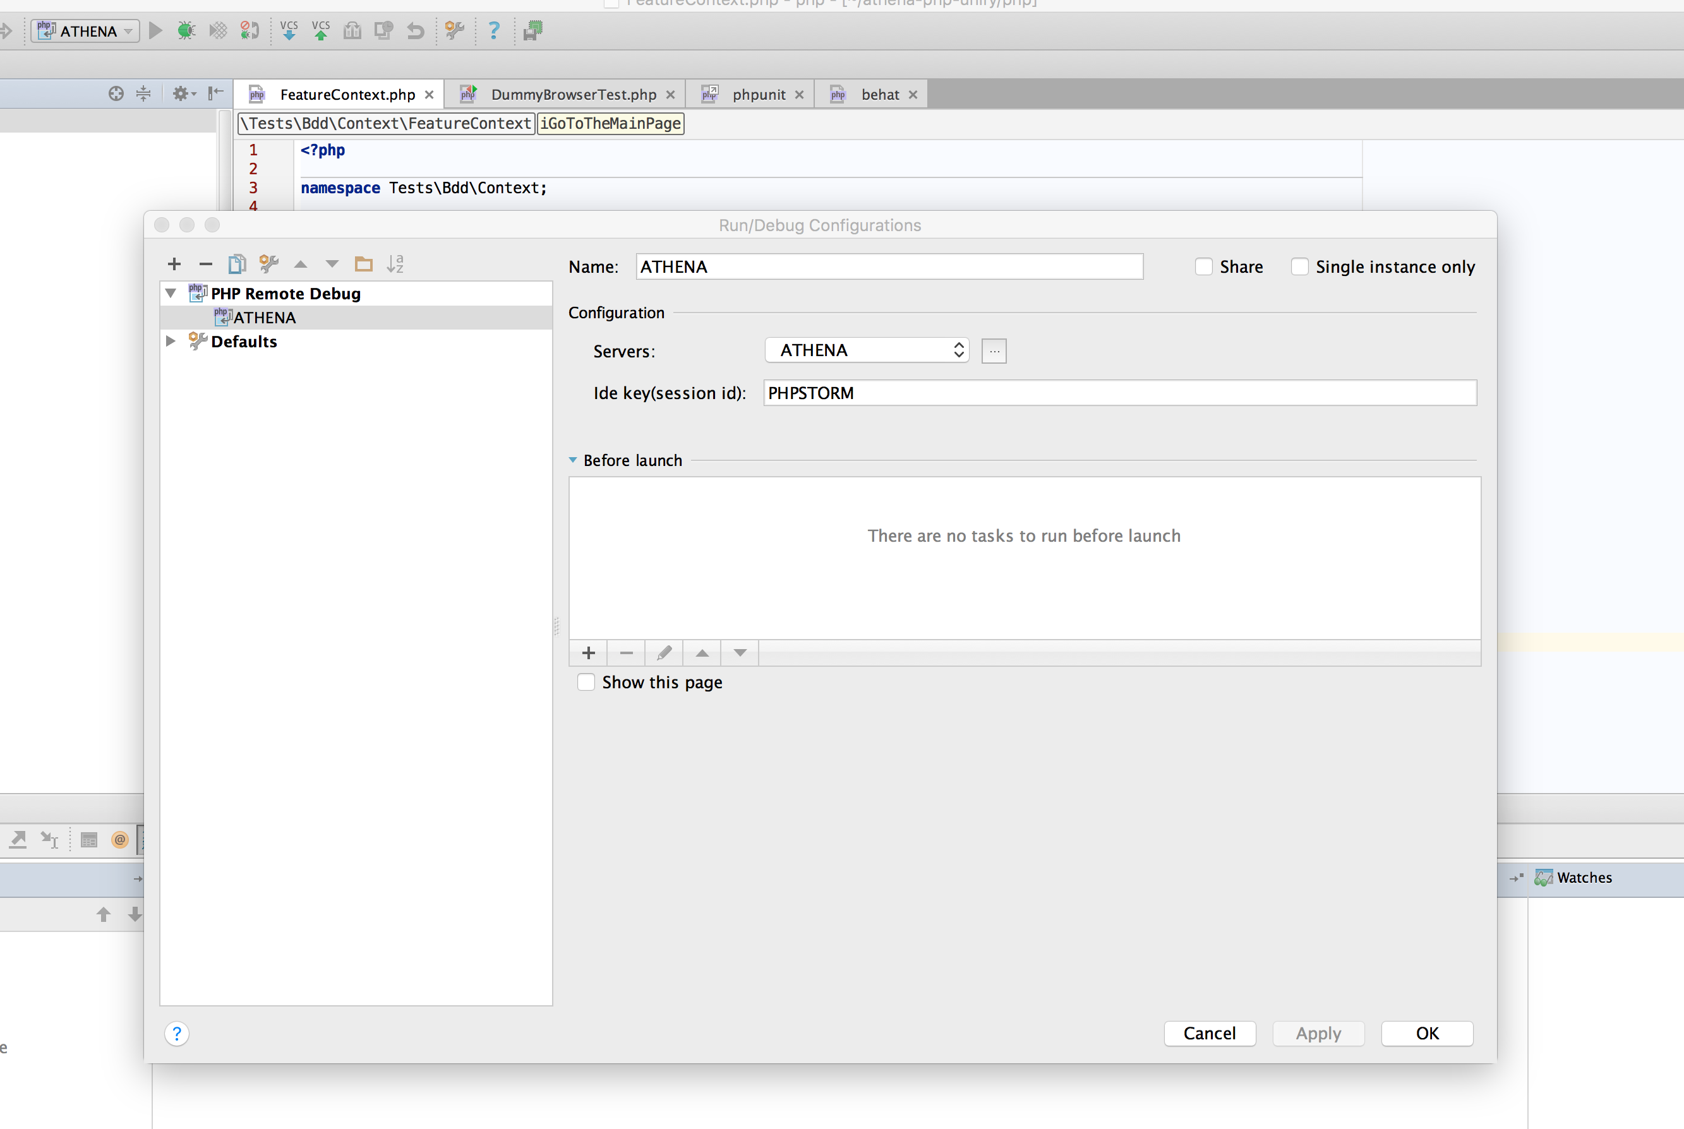Sort configurations alphabetically
Screen dimensions: 1684x1129
[395, 264]
